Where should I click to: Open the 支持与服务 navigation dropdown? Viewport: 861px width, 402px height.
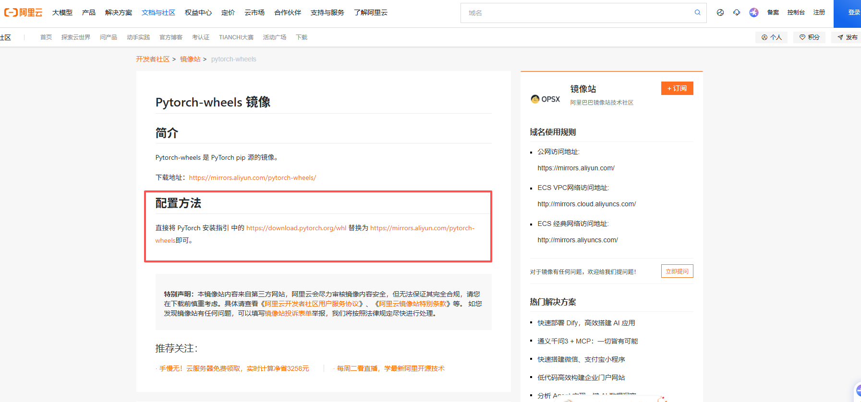tap(327, 12)
